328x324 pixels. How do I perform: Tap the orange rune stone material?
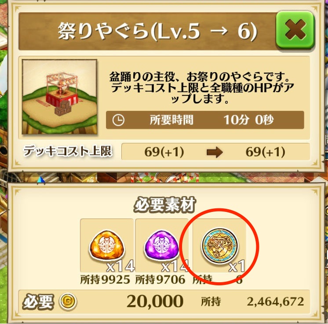coord(107,246)
